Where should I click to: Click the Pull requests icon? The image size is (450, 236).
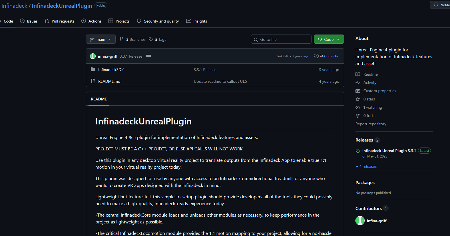click(47, 21)
